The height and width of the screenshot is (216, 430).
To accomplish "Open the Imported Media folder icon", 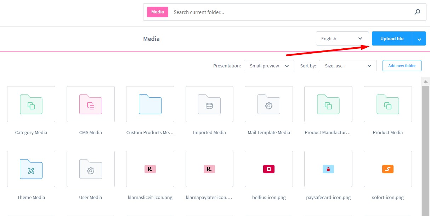I will [x=209, y=104].
